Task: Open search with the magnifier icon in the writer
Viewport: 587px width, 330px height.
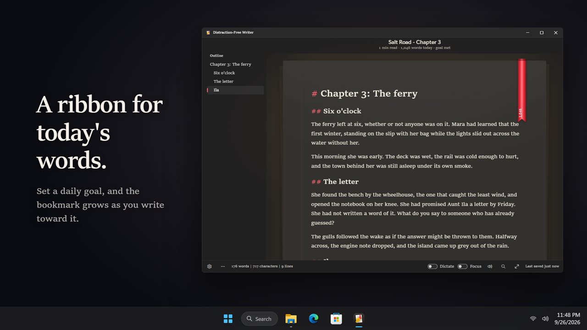Action: [503, 266]
